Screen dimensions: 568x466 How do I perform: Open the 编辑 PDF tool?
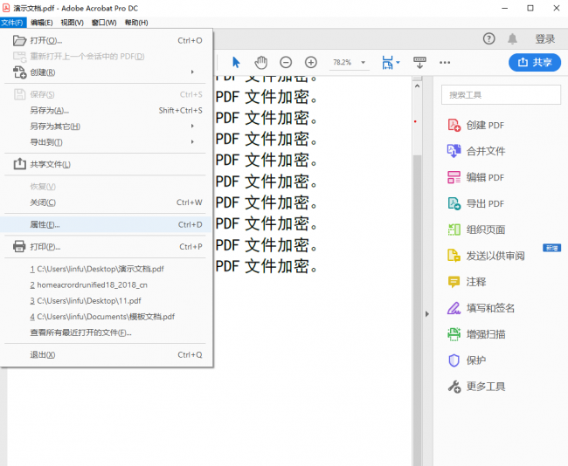475,177
